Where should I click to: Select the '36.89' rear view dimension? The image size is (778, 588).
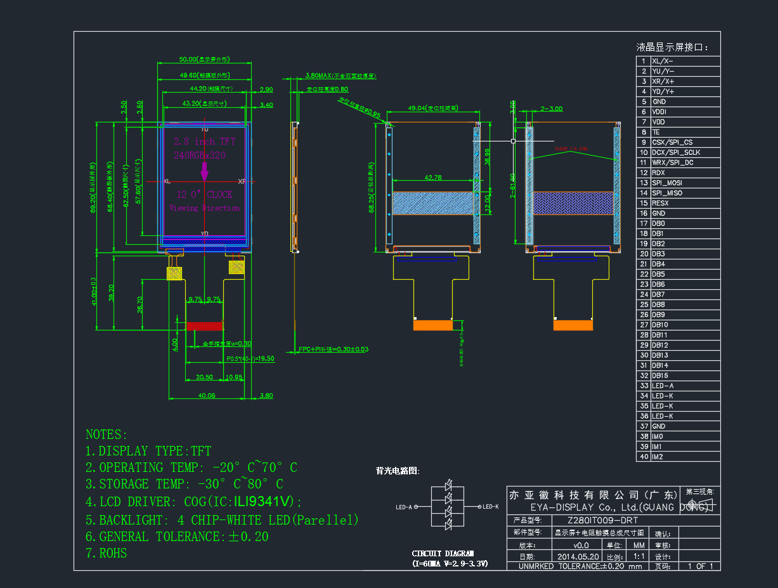(x=487, y=157)
